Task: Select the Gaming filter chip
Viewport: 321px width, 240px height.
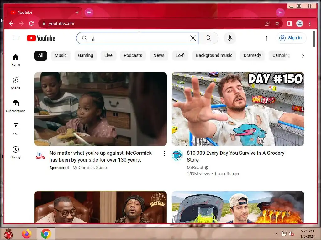Action: pos(85,56)
